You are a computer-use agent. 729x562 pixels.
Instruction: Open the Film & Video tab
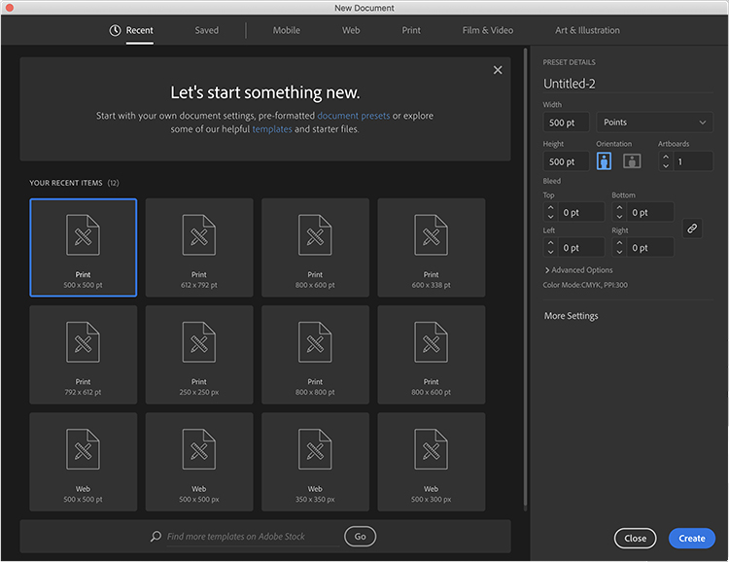[x=487, y=30]
